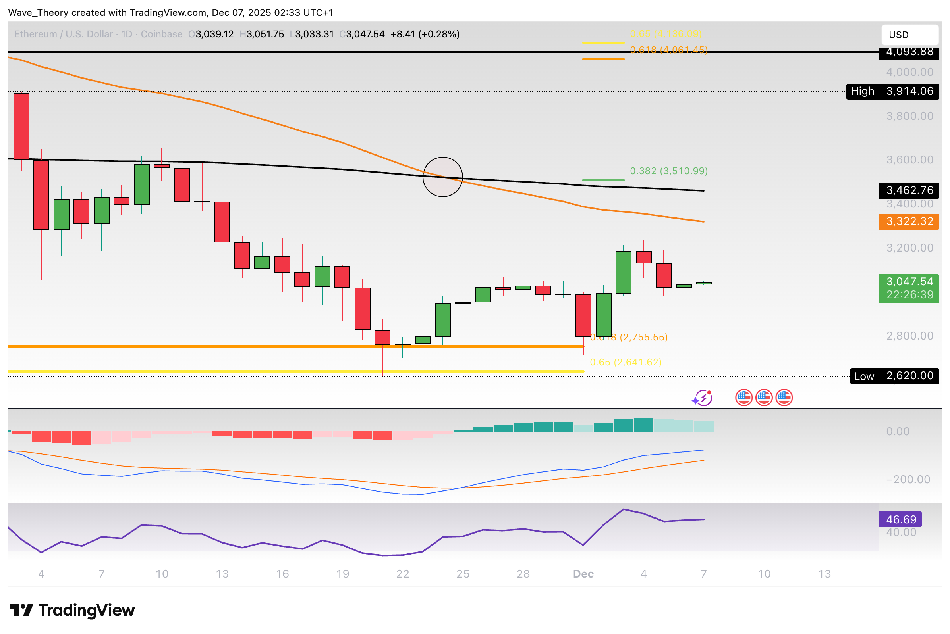Click the circle drawing around the MA crossover
Viewport: 950px width, 634px height.
click(x=442, y=177)
